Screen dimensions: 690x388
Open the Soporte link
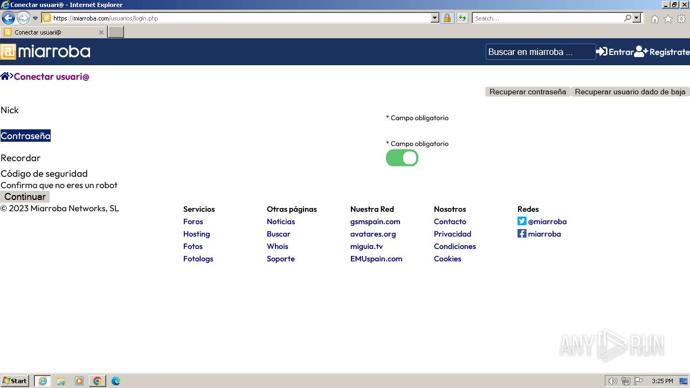pyautogui.click(x=281, y=259)
